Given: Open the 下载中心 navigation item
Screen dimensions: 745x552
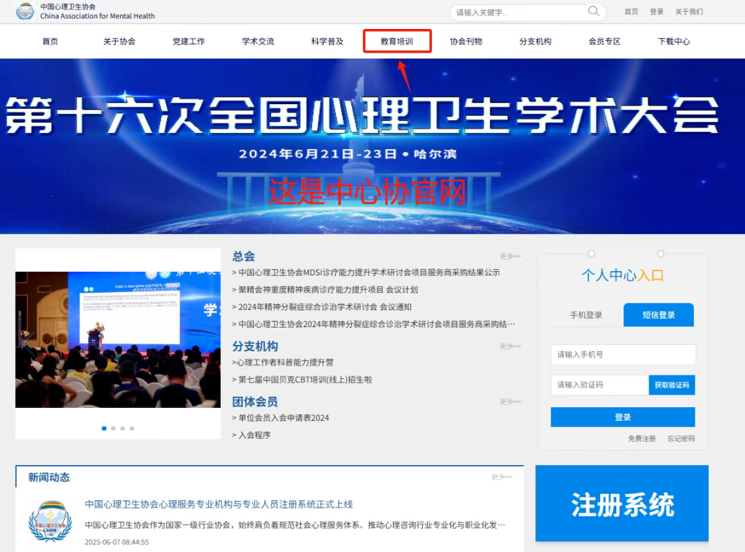Looking at the screenshot, I should coord(673,41).
